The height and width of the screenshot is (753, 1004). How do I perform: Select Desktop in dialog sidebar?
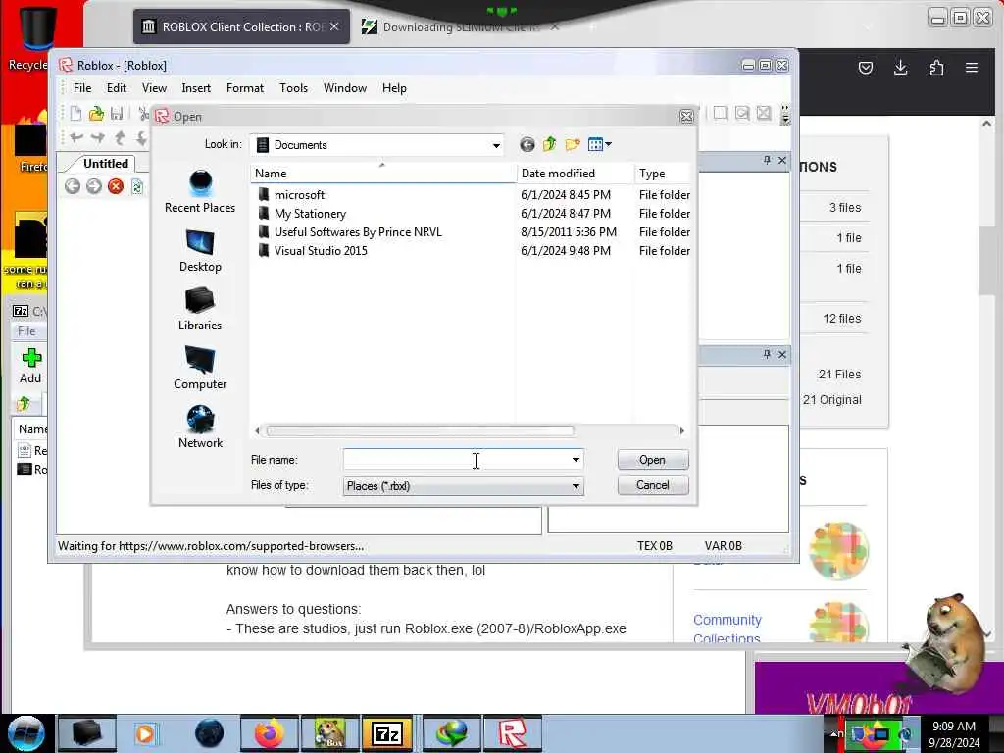click(200, 251)
